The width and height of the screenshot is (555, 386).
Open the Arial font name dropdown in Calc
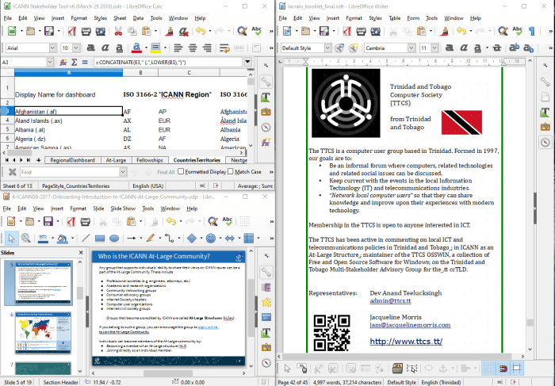click(x=51, y=48)
